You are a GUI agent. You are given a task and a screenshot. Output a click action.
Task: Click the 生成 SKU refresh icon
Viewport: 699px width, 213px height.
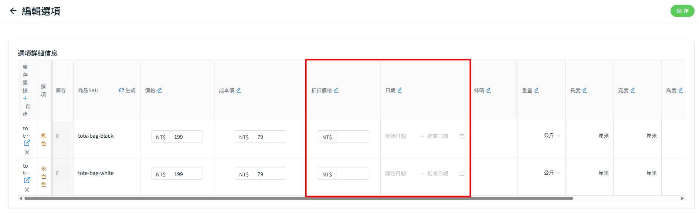click(121, 90)
